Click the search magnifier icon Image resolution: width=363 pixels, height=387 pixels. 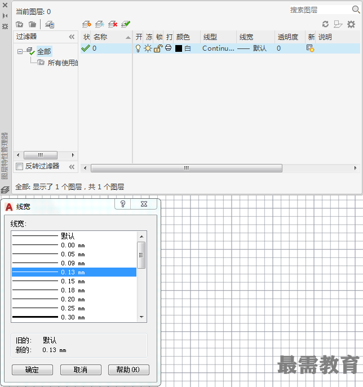tap(356, 10)
